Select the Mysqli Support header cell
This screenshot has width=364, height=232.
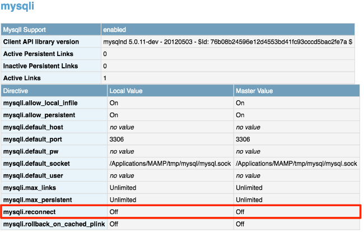coord(51,30)
